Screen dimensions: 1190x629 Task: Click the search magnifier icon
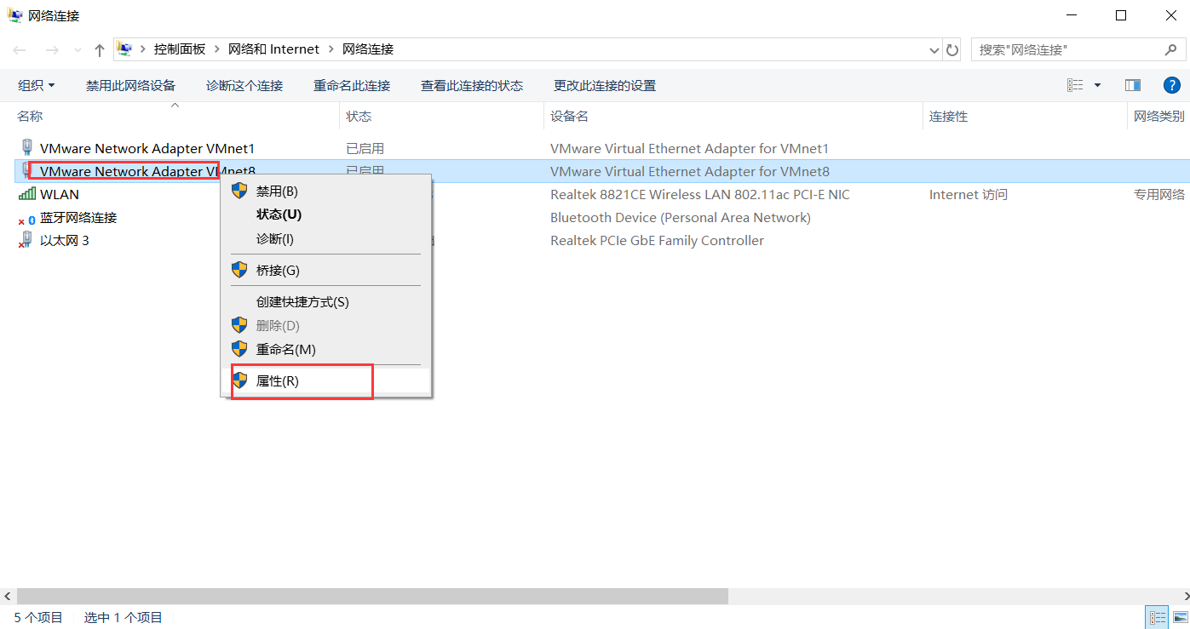(1170, 50)
